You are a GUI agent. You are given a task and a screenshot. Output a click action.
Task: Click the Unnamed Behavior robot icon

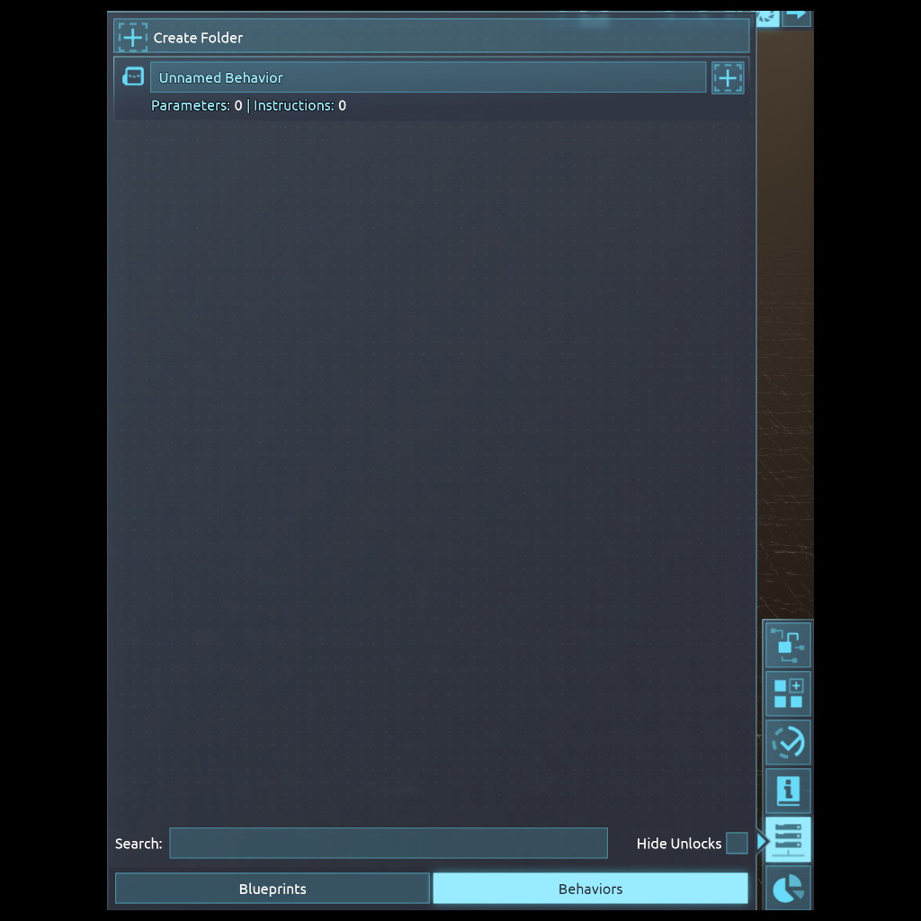pyautogui.click(x=133, y=77)
